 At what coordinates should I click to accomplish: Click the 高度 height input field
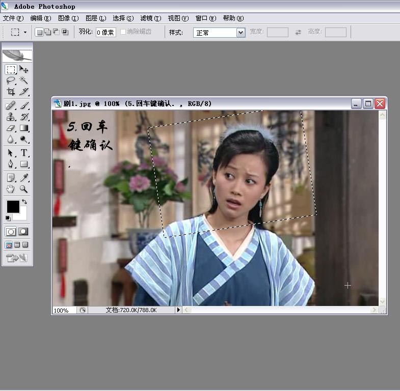(336, 33)
